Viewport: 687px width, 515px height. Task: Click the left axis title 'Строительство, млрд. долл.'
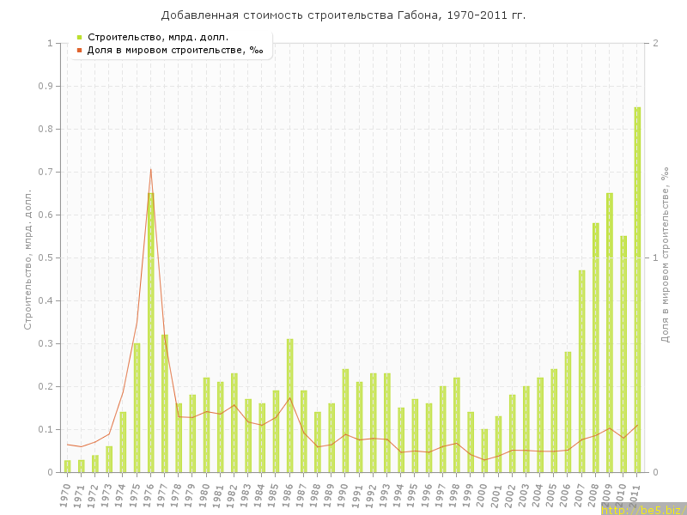tap(27, 257)
